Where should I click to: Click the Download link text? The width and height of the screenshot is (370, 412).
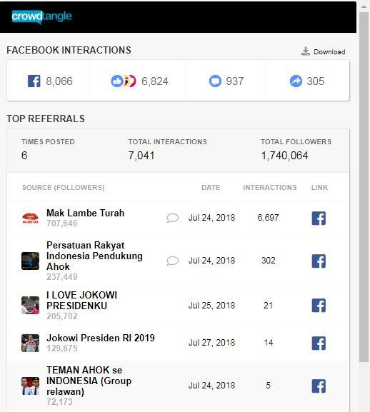[x=329, y=51]
